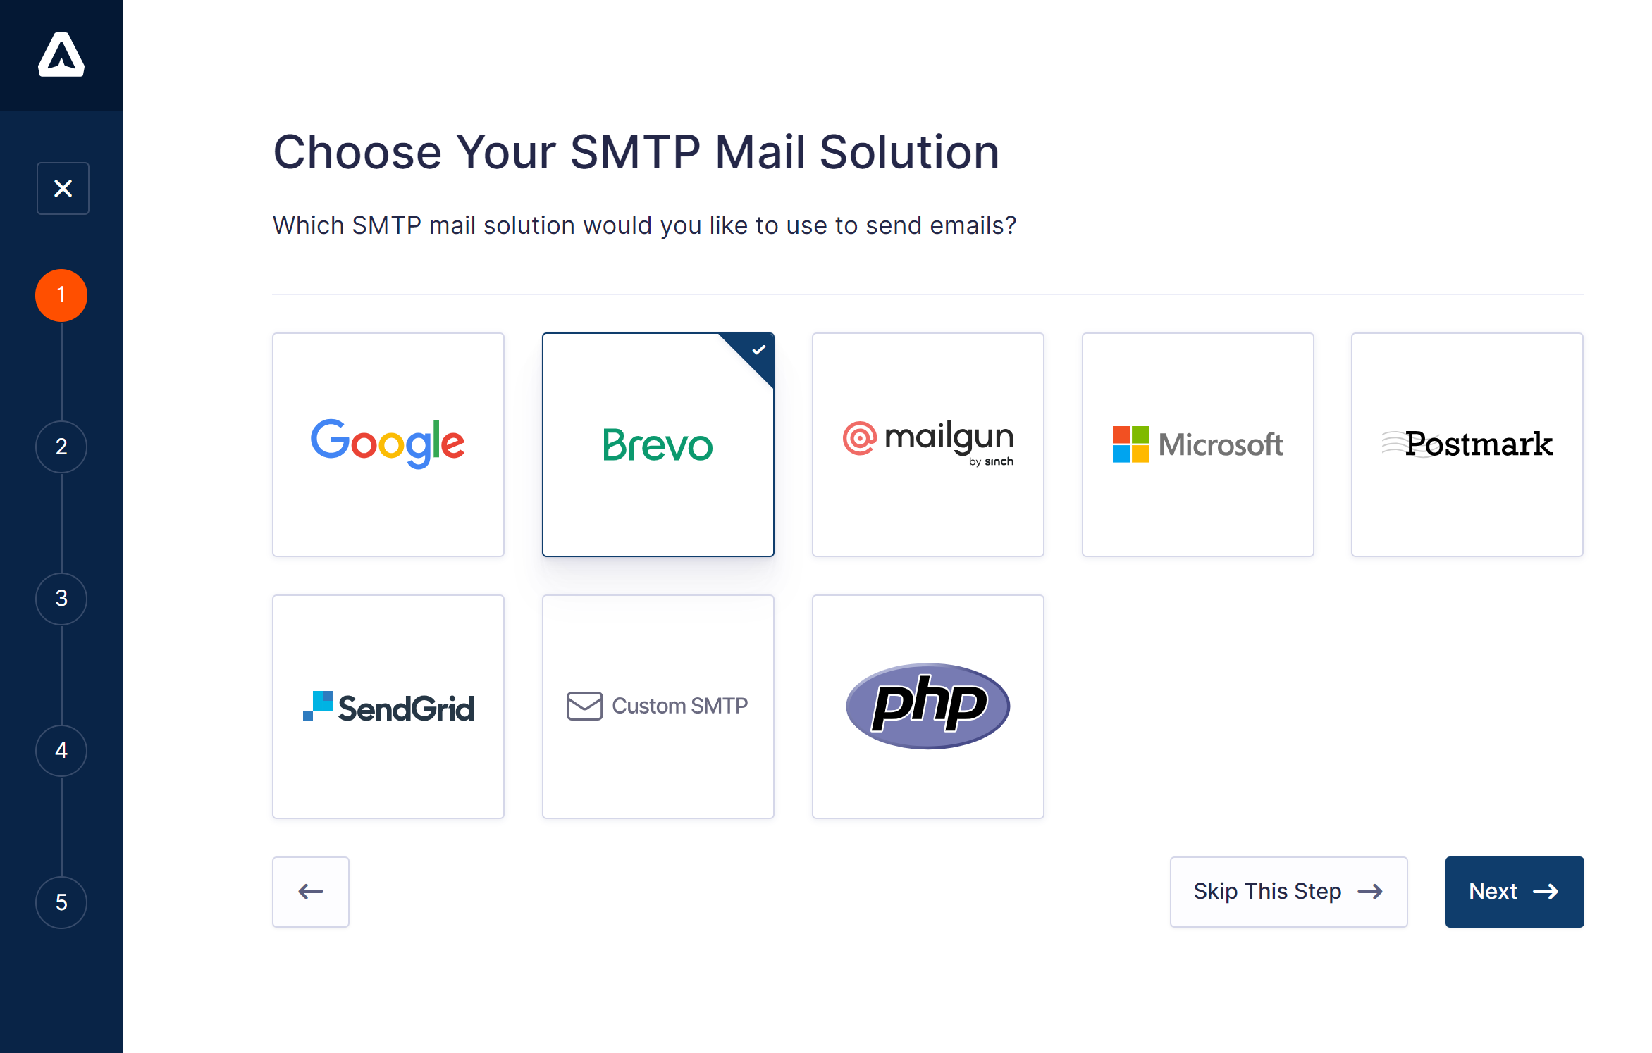Select the SendGrid mail solution
This screenshot has width=1652, height=1053.
(x=388, y=705)
